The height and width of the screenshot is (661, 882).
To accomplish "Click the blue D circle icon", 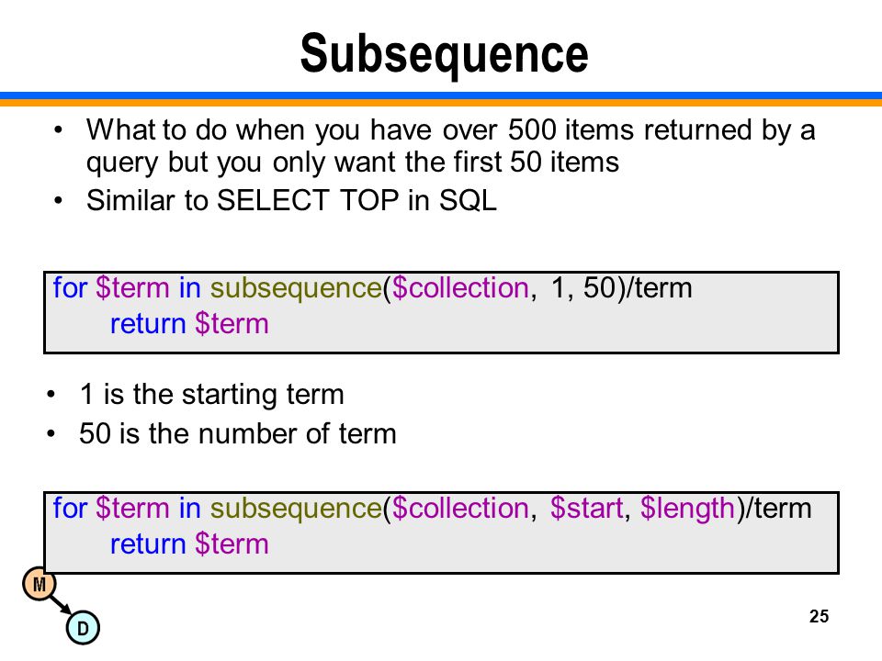I will 83,628.
